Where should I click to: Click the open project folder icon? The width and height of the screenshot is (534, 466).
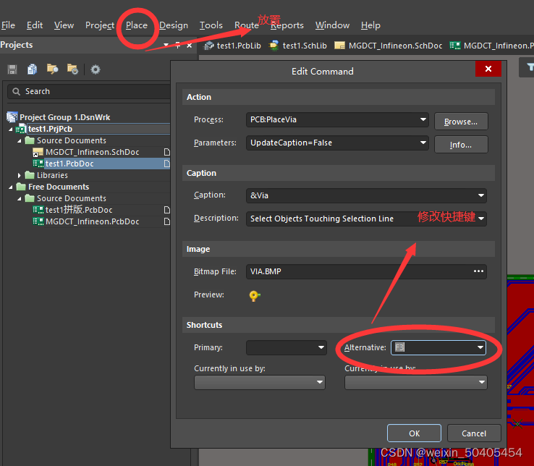(52, 69)
